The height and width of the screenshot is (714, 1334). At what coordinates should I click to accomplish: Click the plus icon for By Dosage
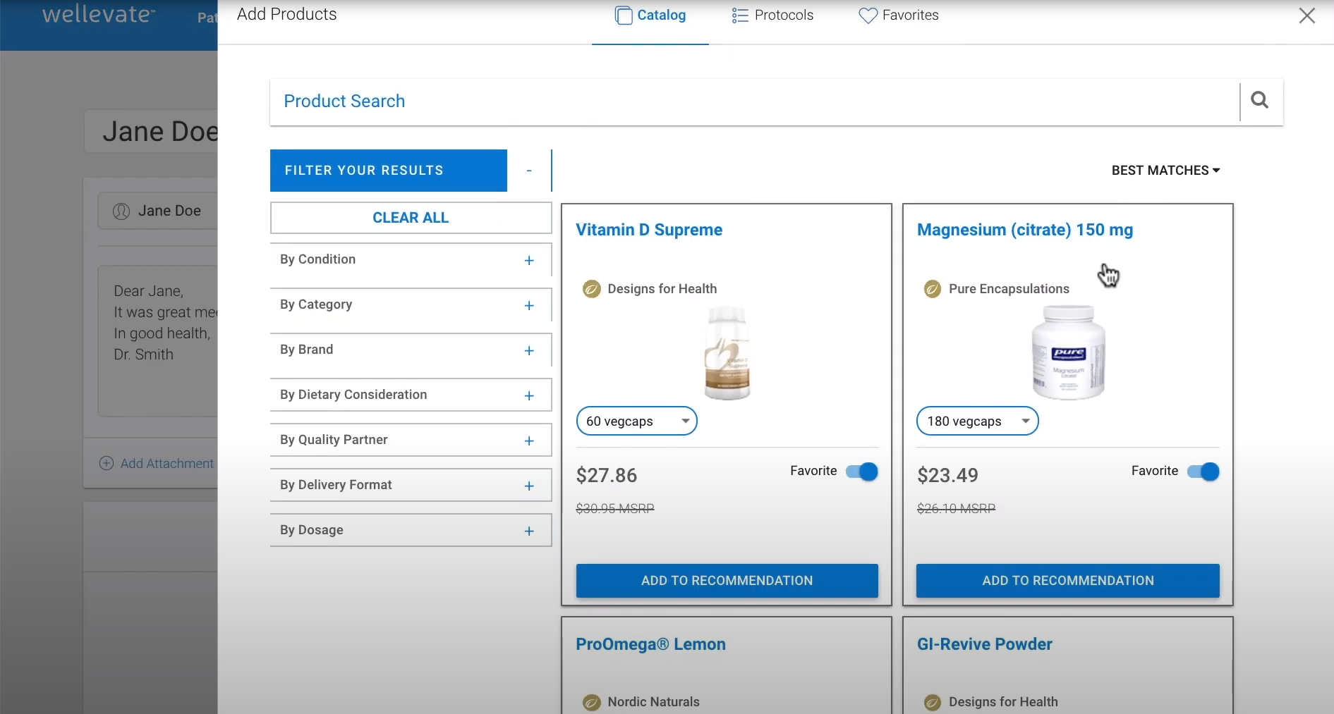tap(529, 531)
